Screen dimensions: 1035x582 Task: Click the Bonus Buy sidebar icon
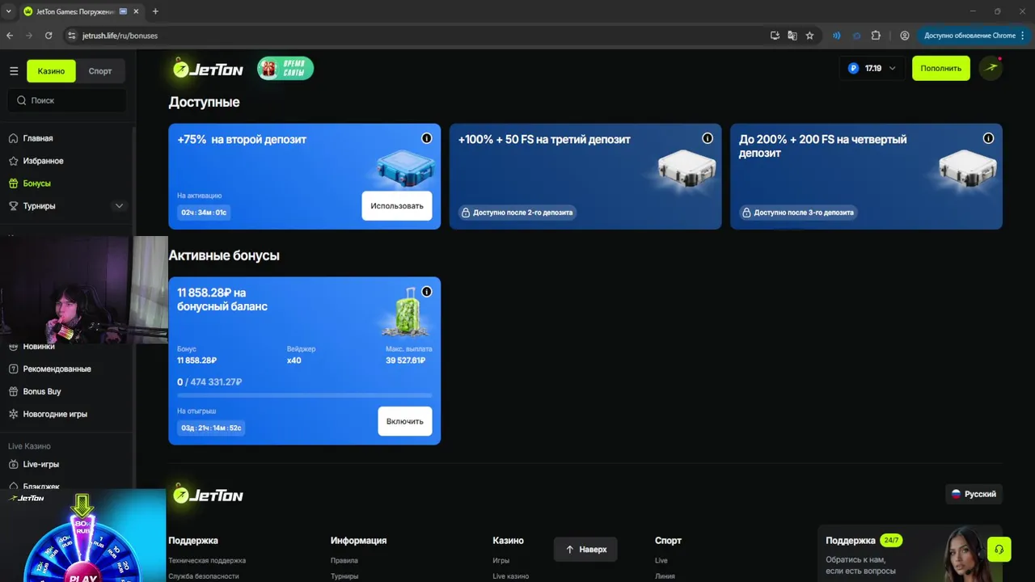(14, 391)
